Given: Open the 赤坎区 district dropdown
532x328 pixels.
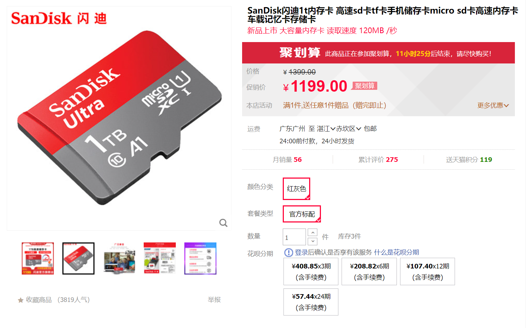Looking at the screenshot, I should coord(349,129).
